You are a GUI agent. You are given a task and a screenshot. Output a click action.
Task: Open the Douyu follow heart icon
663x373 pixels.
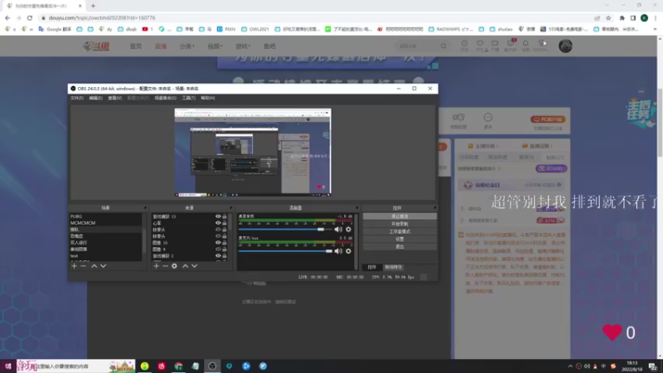pos(480,43)
